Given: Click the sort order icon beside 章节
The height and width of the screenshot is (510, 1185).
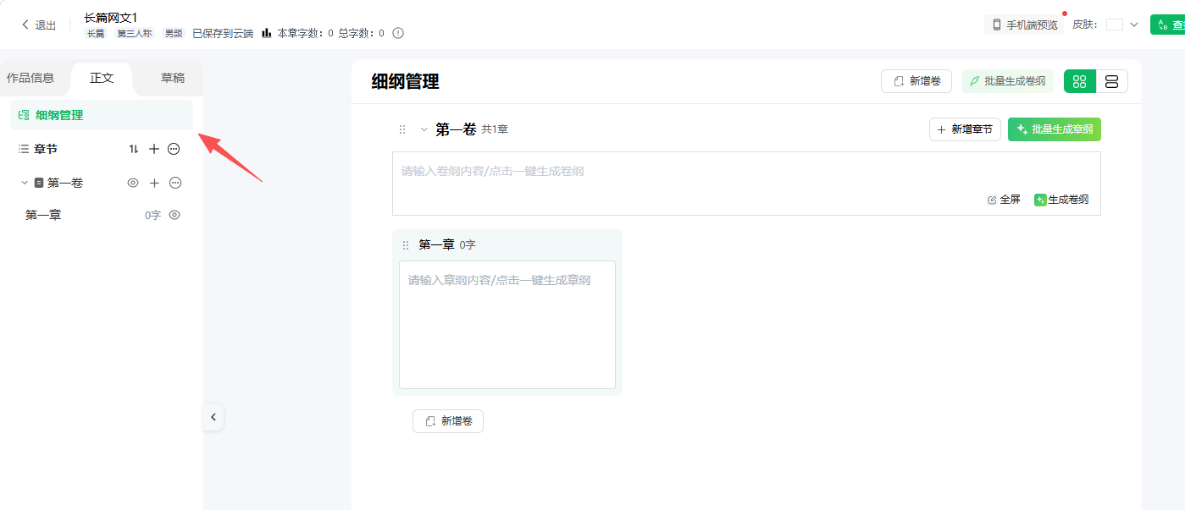Looking at the screenshot, I should (x=133, y=149).
